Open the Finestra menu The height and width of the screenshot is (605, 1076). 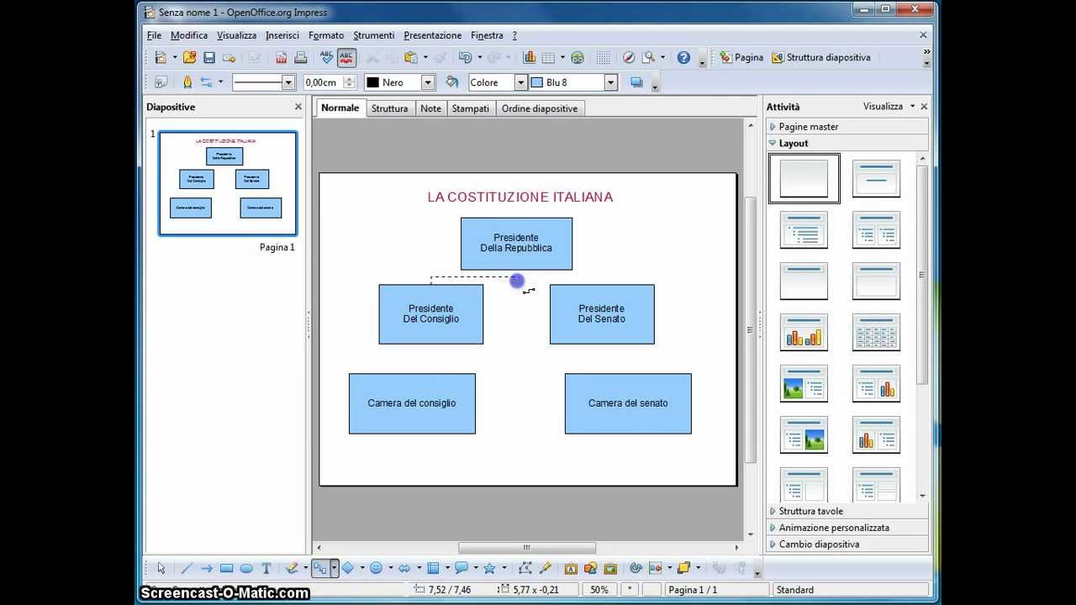pos(488,35)
